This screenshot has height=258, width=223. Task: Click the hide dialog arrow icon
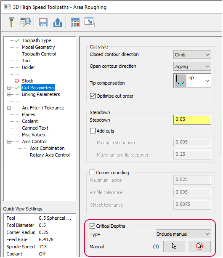click(x=90, y=22)
